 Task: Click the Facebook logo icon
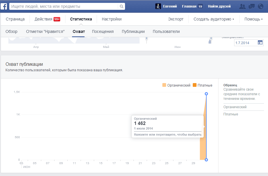tap(4, 6)
